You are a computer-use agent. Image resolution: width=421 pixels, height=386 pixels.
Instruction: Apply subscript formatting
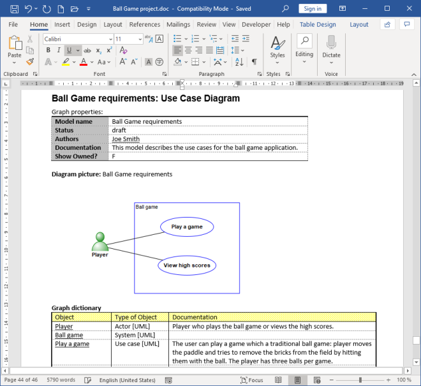[99, 50]
